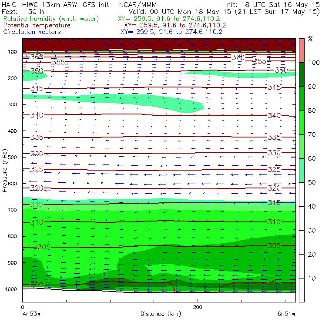Click the '10' colorbar scale label
The width and height of the screenshot is (322, 322).
click(x=312, y=278)
